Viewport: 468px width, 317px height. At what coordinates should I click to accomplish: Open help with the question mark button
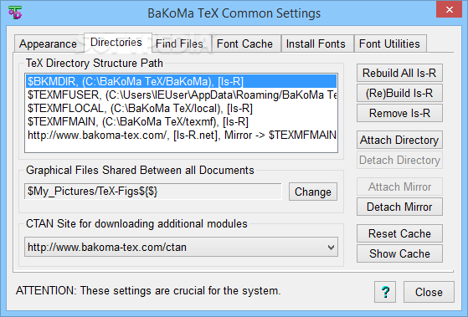coord(385,292)
